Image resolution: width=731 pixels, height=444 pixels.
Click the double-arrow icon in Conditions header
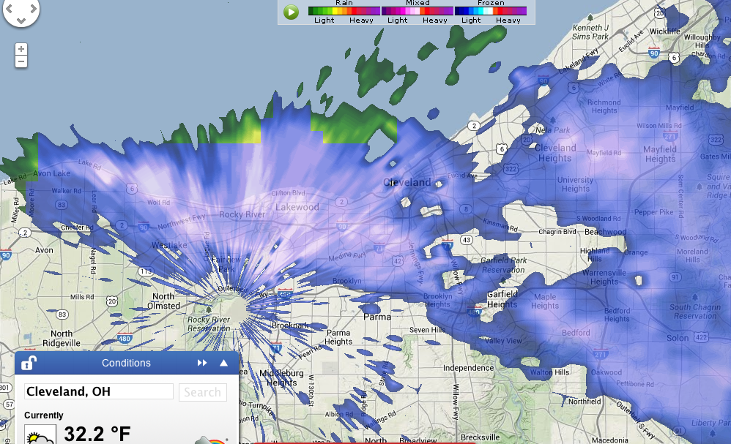point(202,363)
